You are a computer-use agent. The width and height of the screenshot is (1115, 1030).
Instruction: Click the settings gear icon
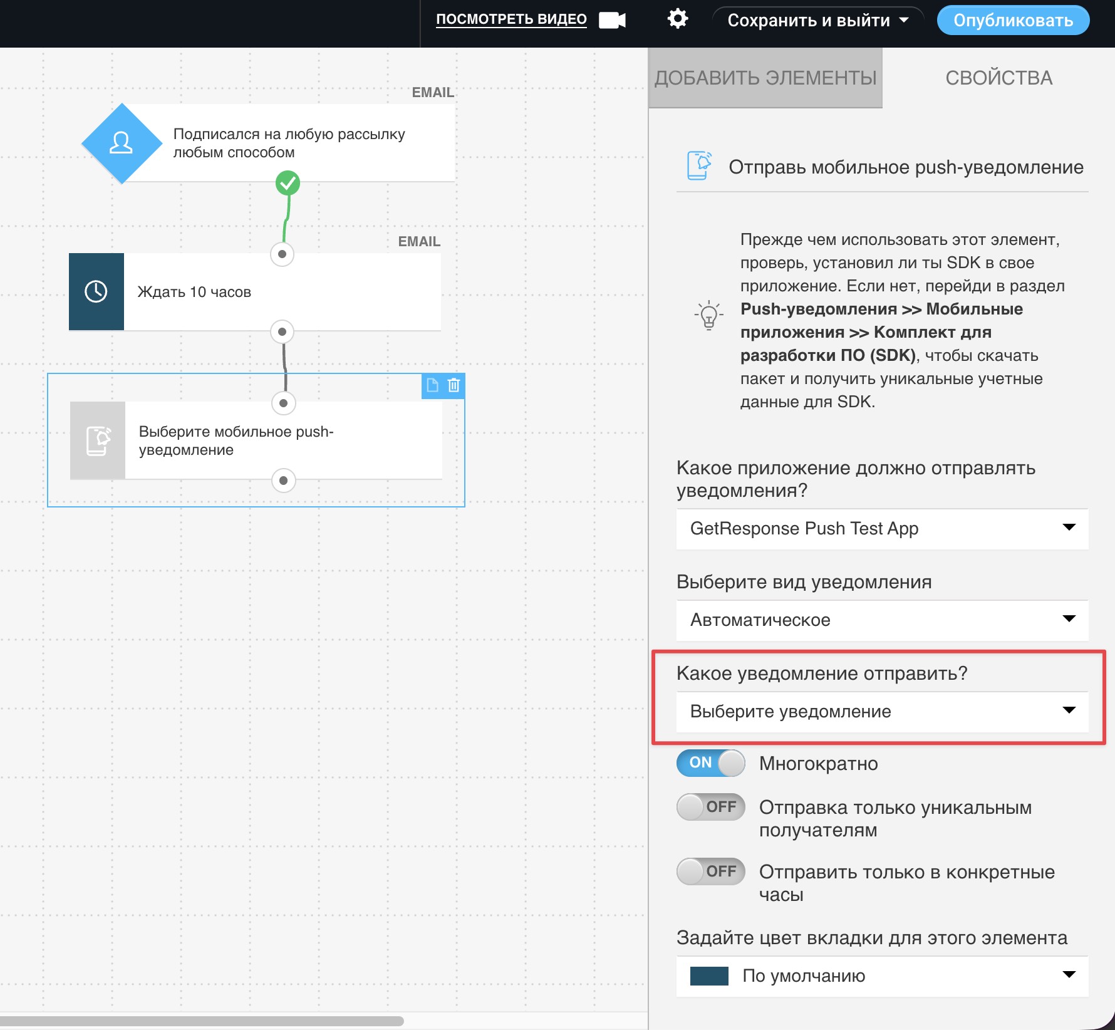coord(678,19)
